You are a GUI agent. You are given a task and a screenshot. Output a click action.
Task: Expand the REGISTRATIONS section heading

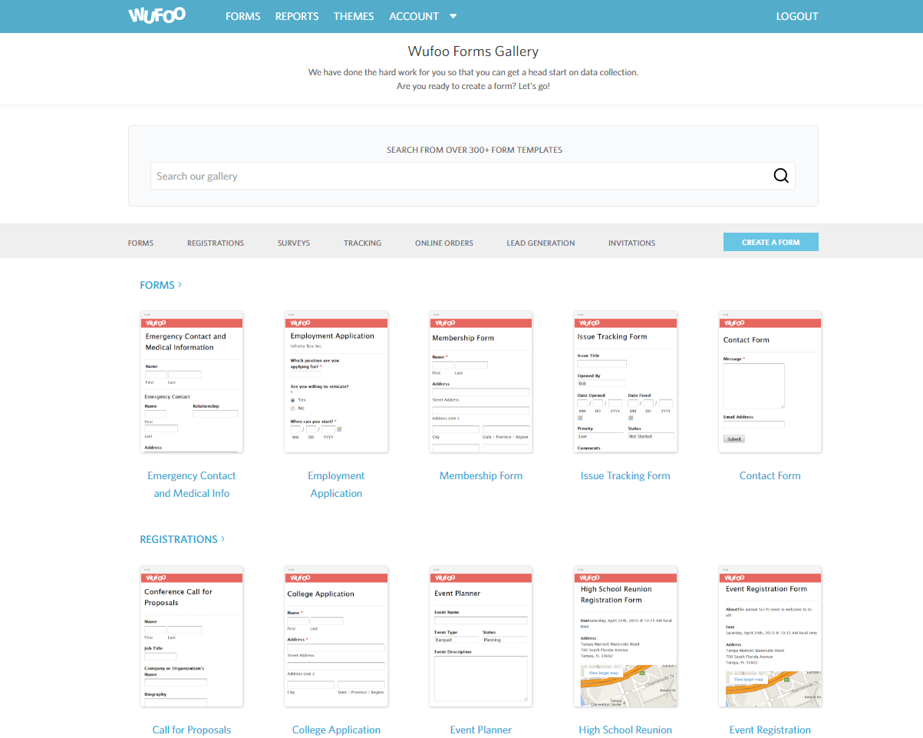click(x=182, y=539)
